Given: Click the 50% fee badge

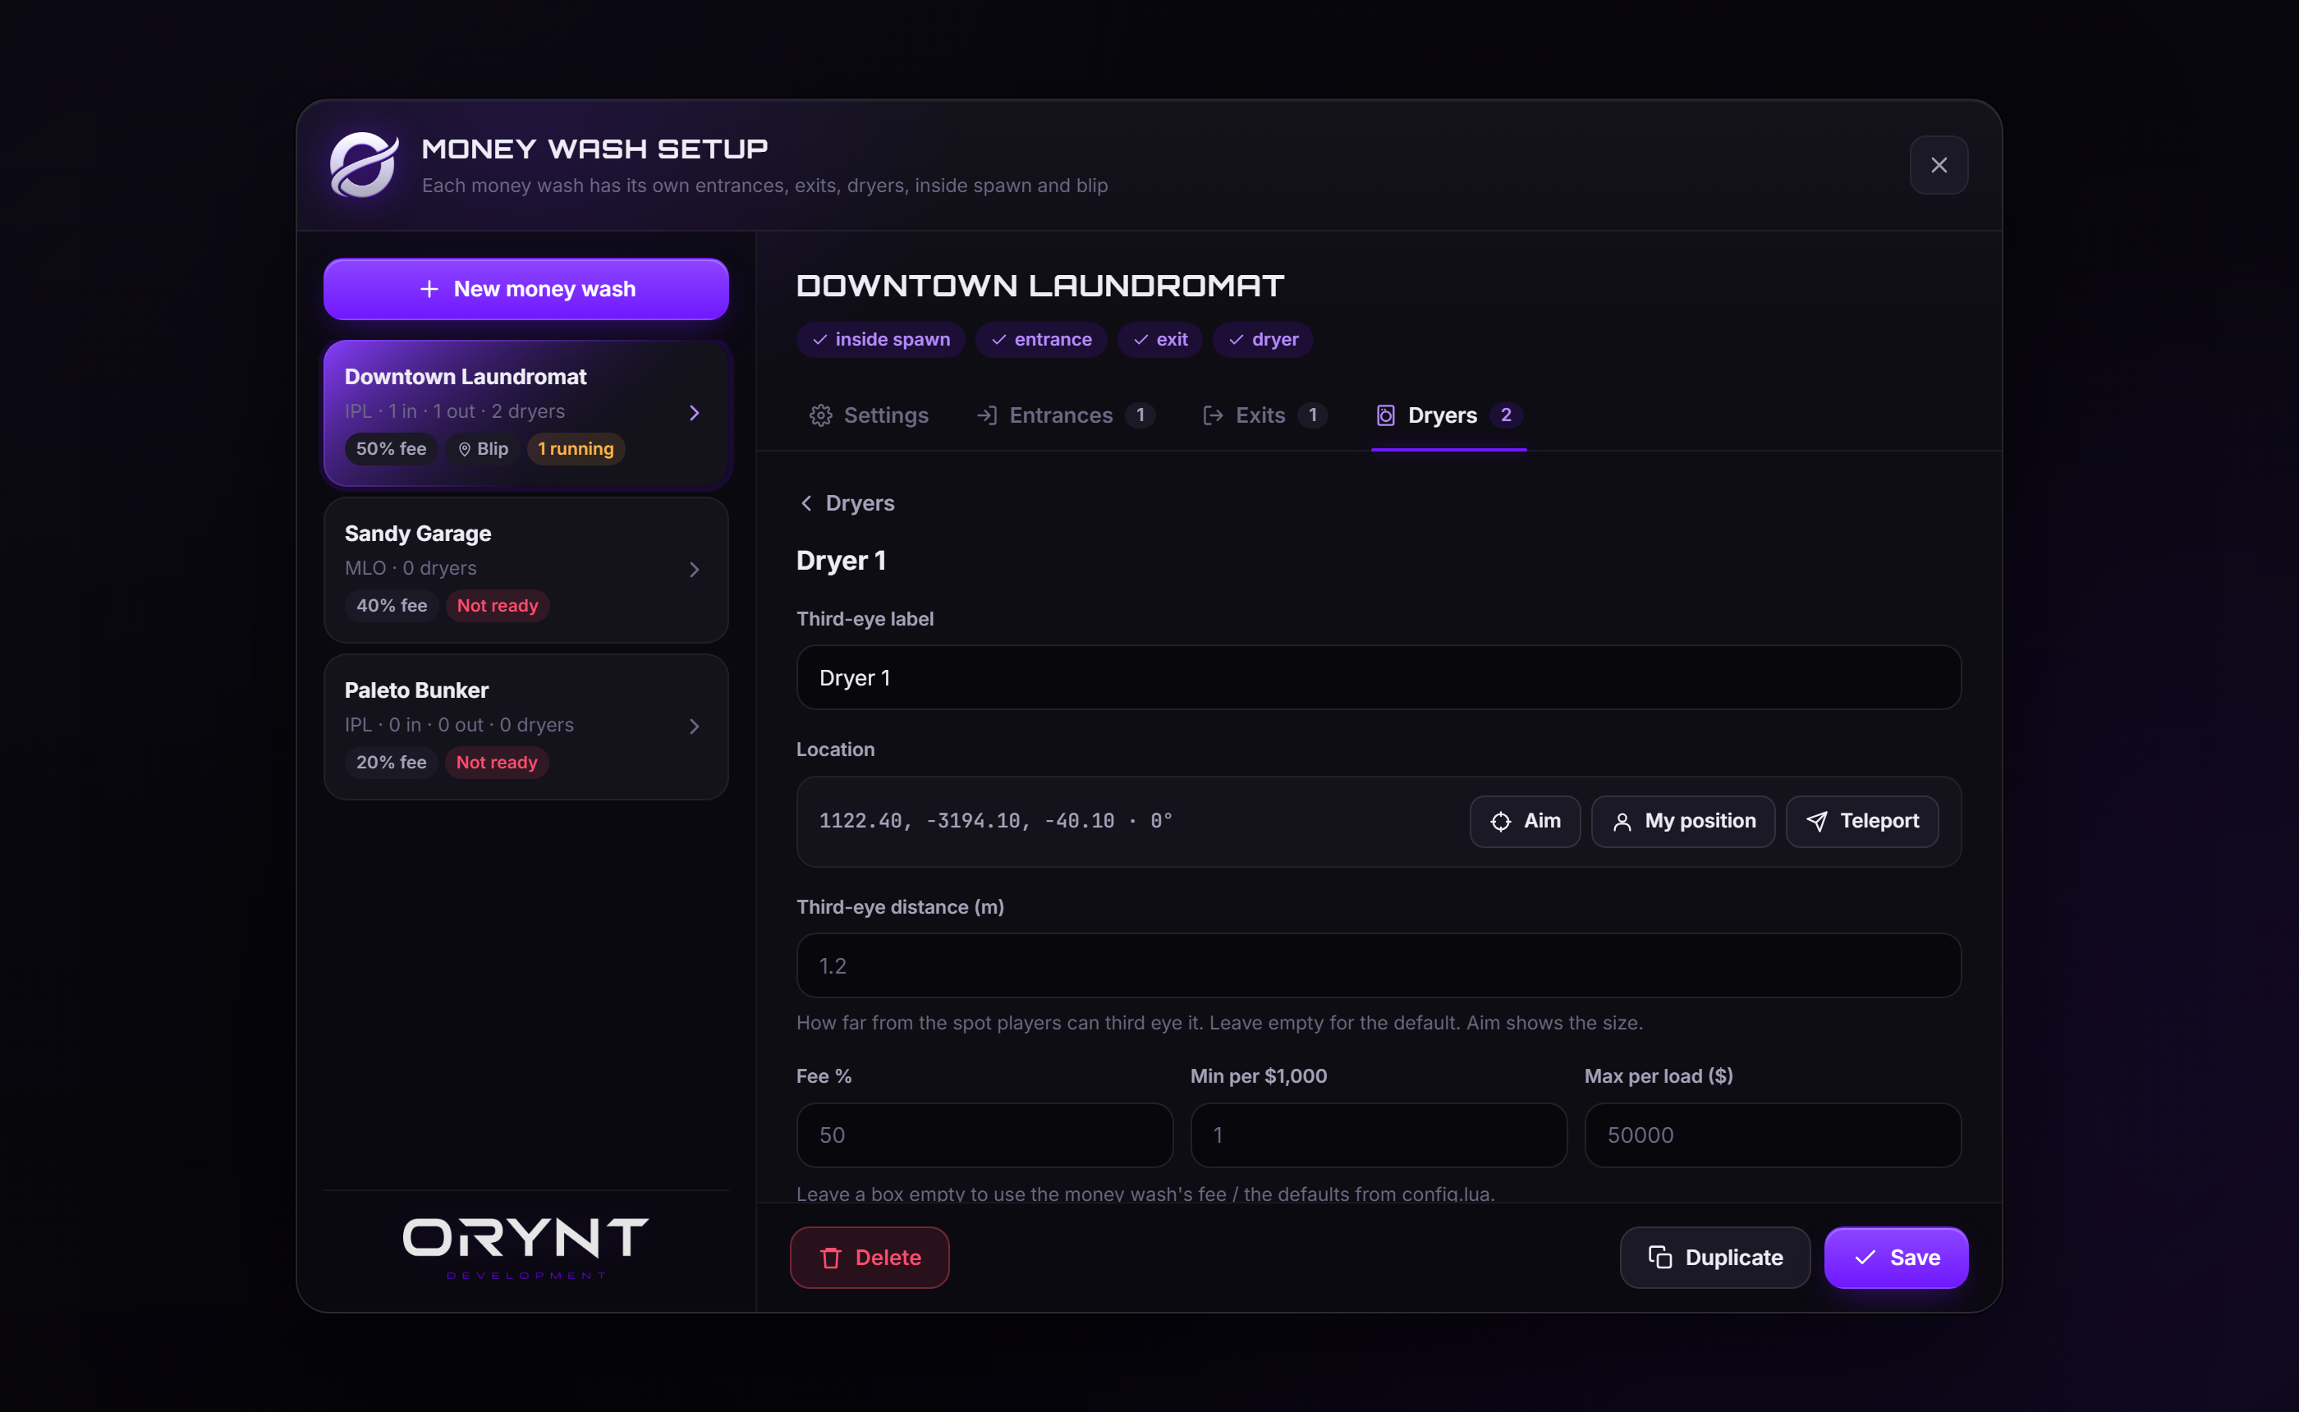Looking at the screenshot, I should point(392,449).
